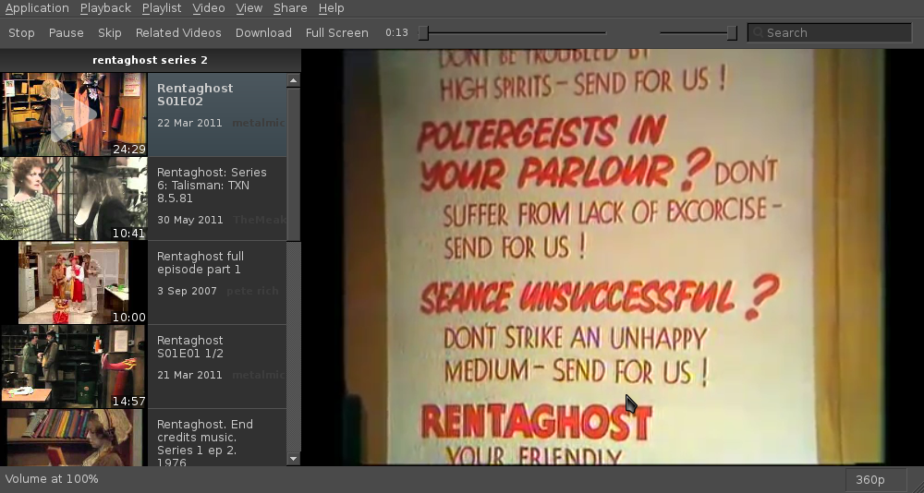Click the date '22 Mar 2011'

(189, 123)
